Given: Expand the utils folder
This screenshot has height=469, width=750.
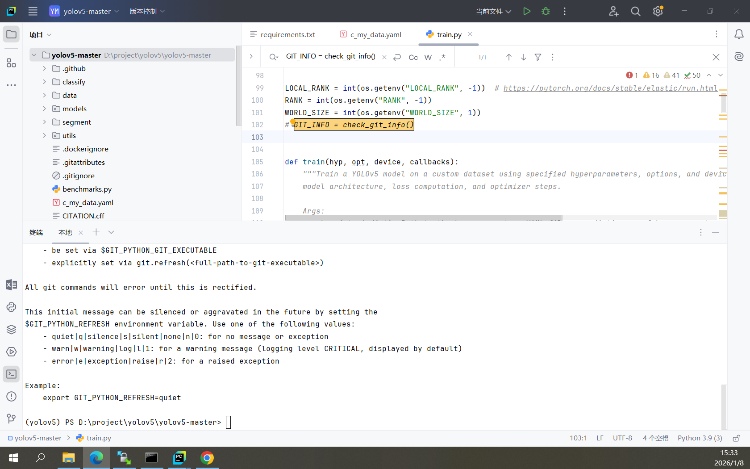Looking at the screenshot, I should pyautogui.click(x=44, y=135).
